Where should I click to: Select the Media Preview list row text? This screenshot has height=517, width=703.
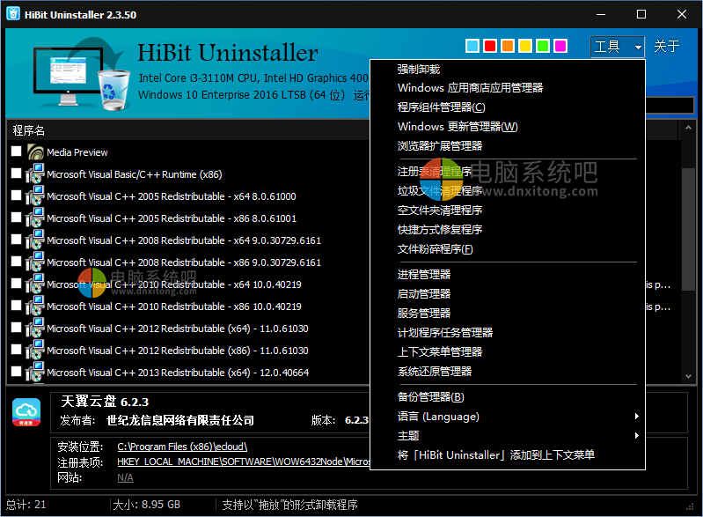pos(77,152)
